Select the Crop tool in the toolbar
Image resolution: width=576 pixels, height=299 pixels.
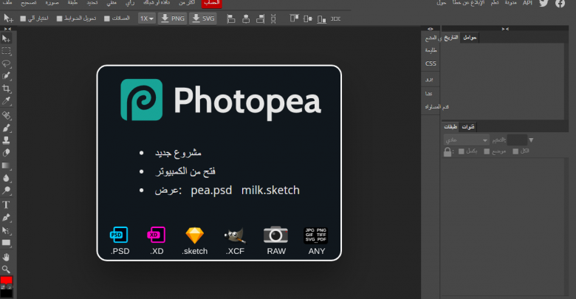coord(6,88)
